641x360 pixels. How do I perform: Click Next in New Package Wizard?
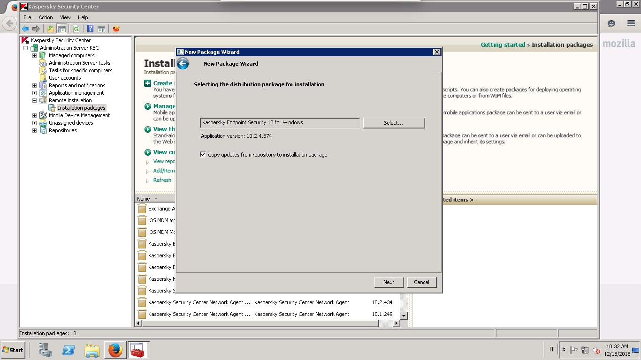click(x=389, y=282)
